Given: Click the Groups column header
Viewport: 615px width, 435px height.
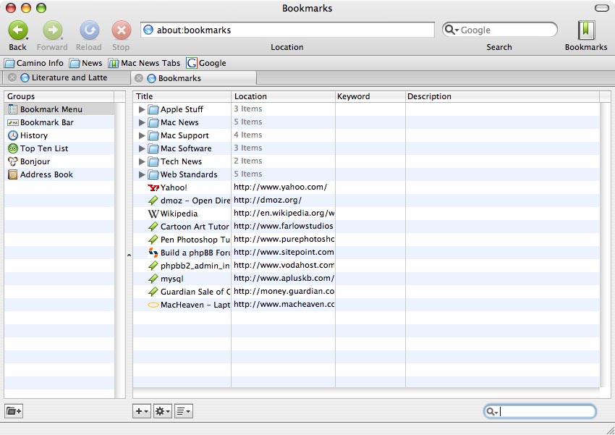Looking at the screenshot, I should tap(59, 96).
